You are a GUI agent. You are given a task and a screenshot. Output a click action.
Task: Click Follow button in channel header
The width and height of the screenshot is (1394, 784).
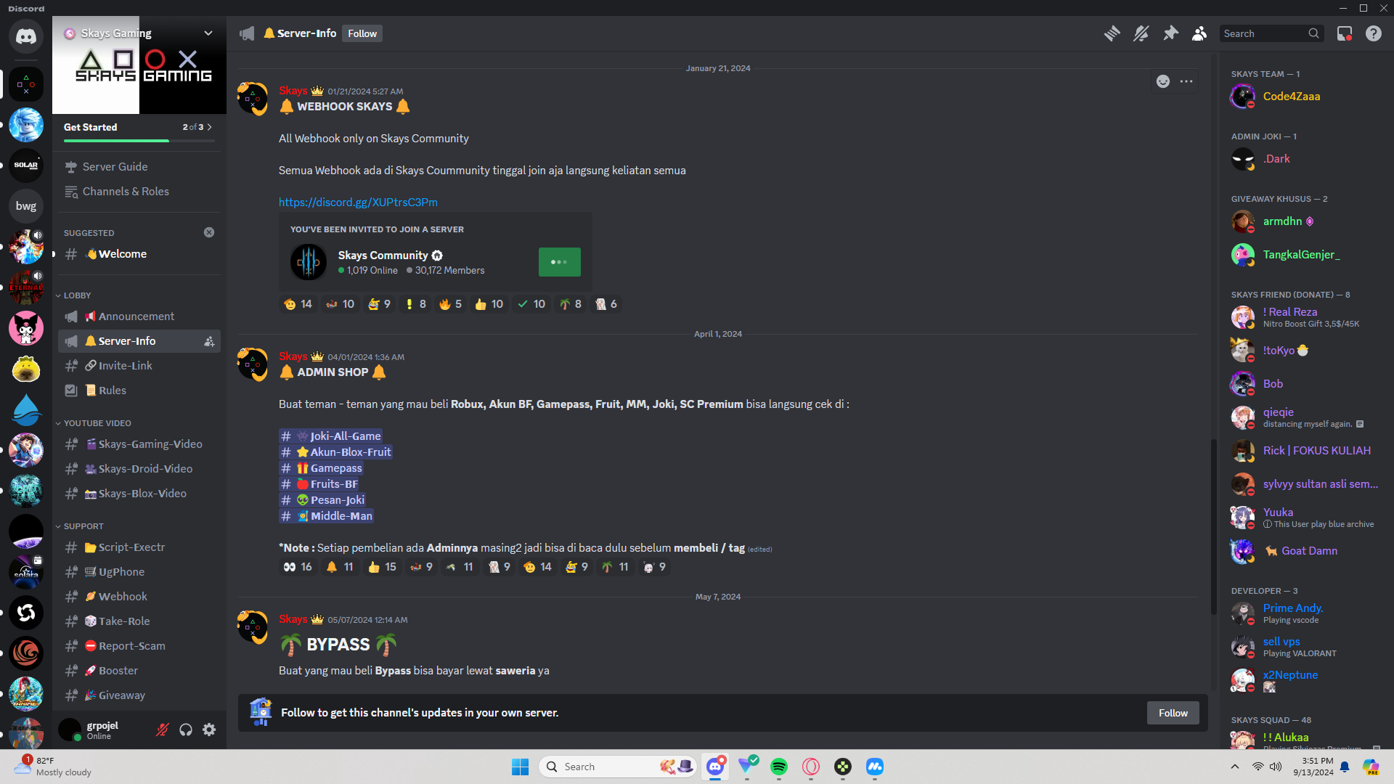click(362, 33)
